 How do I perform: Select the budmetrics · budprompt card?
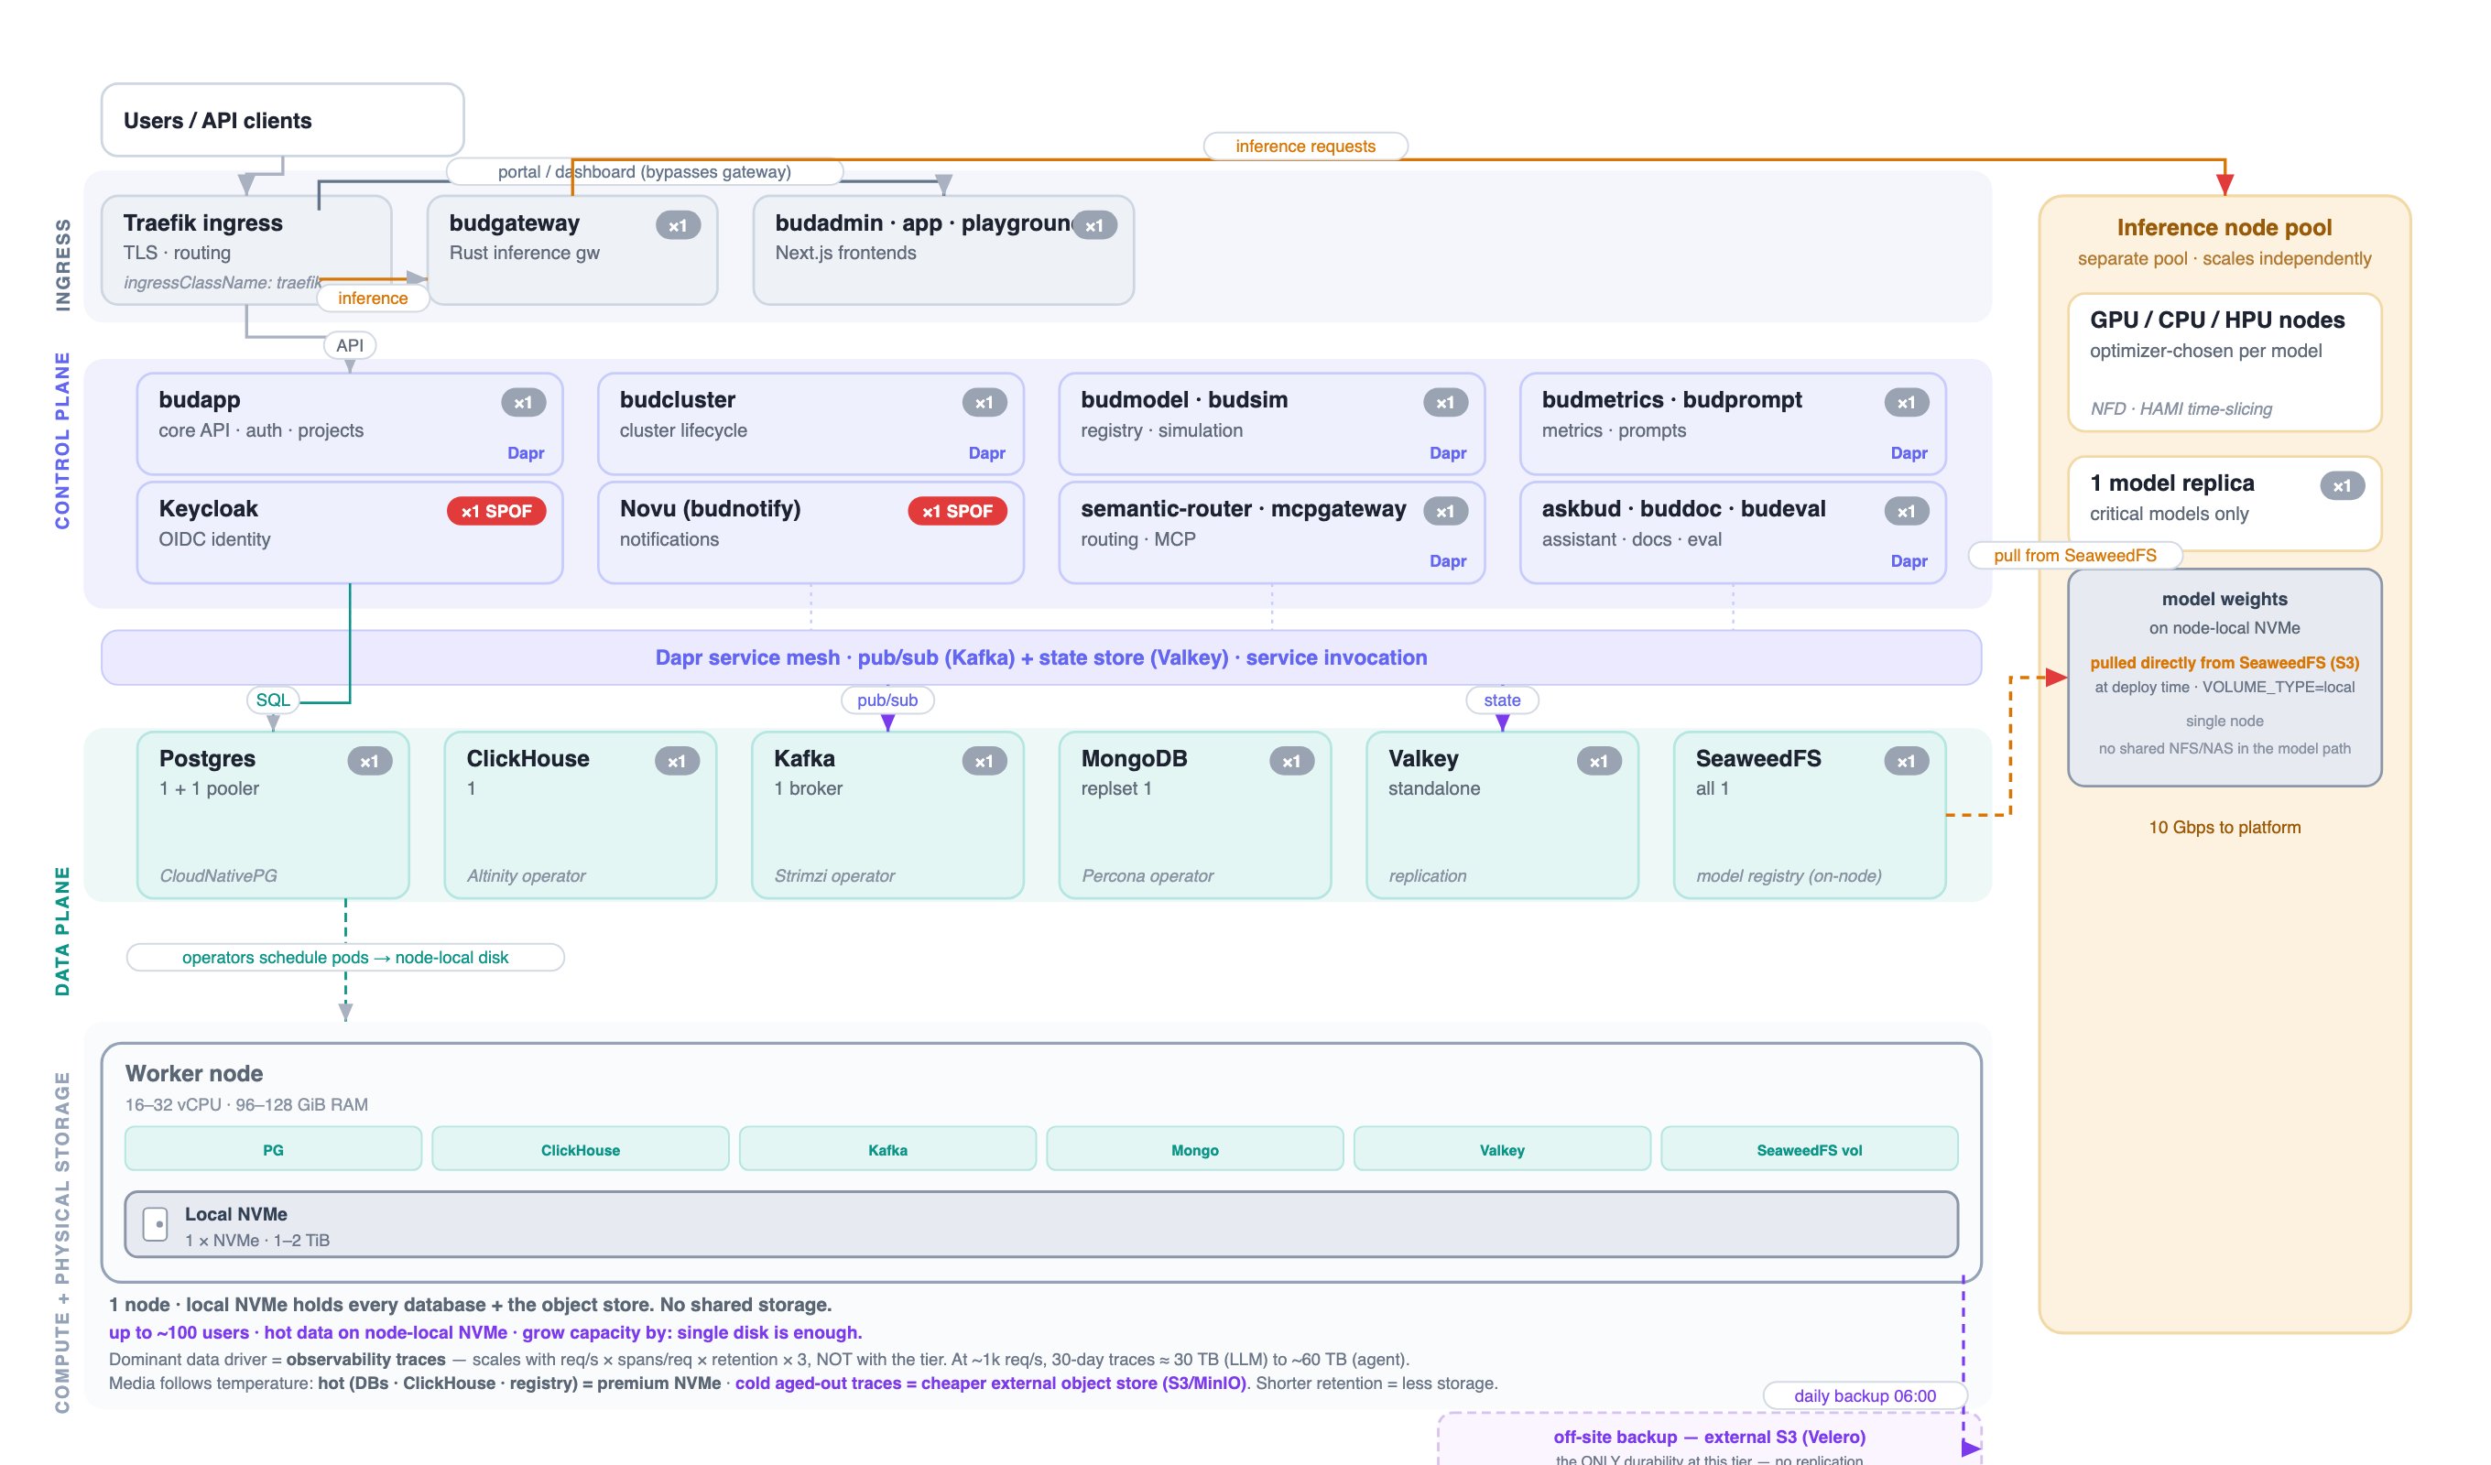coord(1733,424)
